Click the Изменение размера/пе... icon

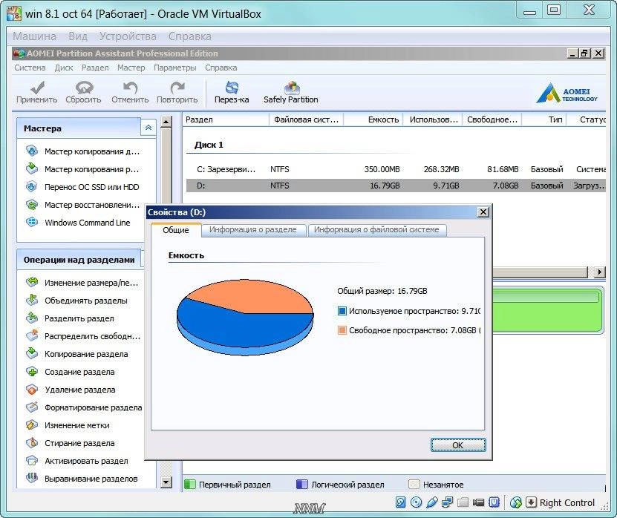tap(32, 282)
